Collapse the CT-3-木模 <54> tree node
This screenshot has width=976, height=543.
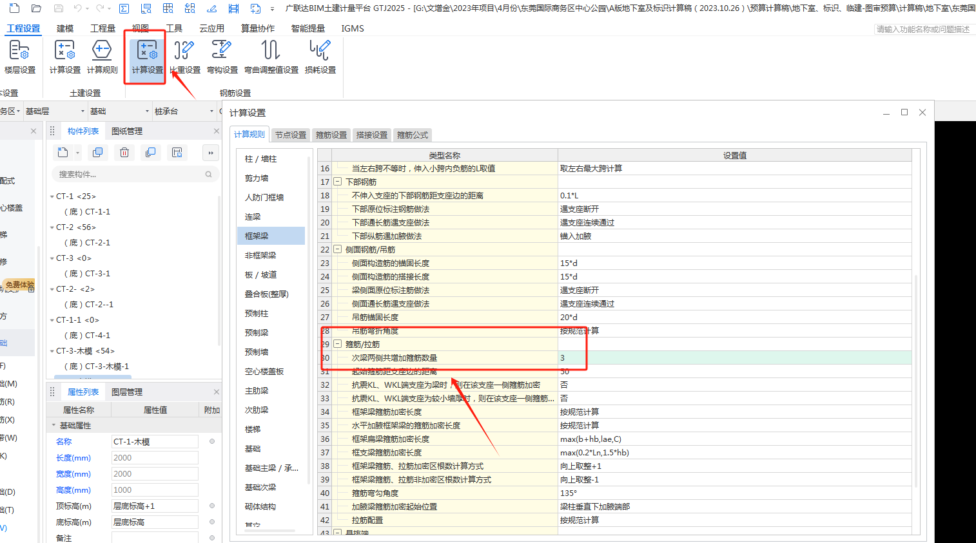pyautogui.click(x=52, y=351)
